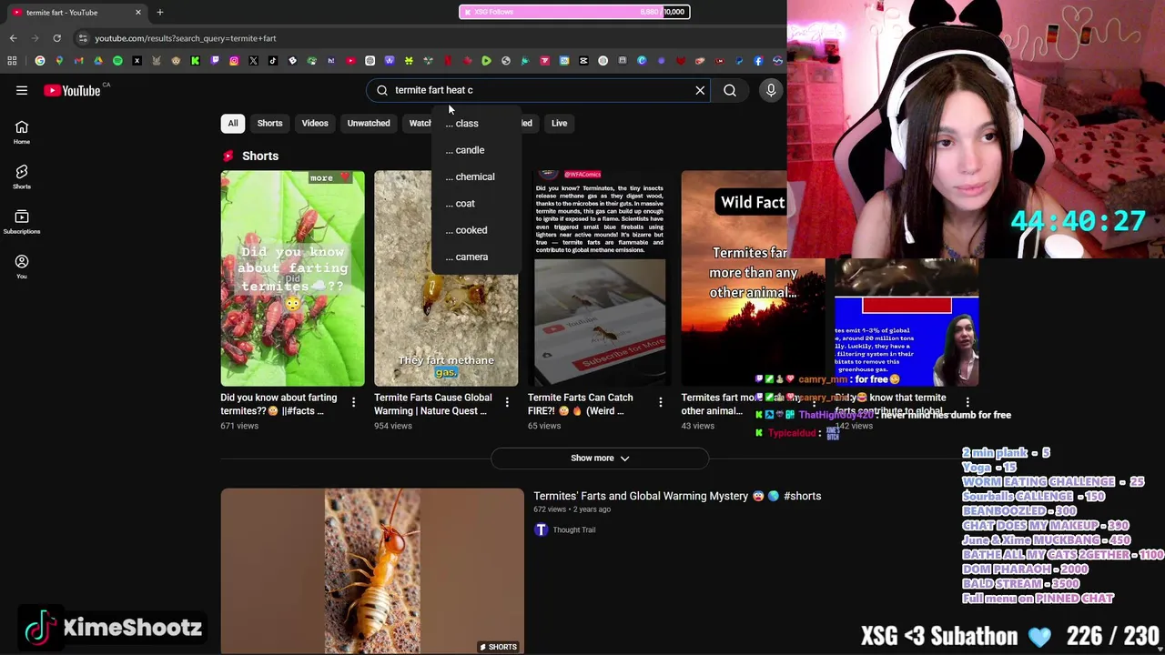
Task: Select the 'All' filter chip
Action: point(233,123)
